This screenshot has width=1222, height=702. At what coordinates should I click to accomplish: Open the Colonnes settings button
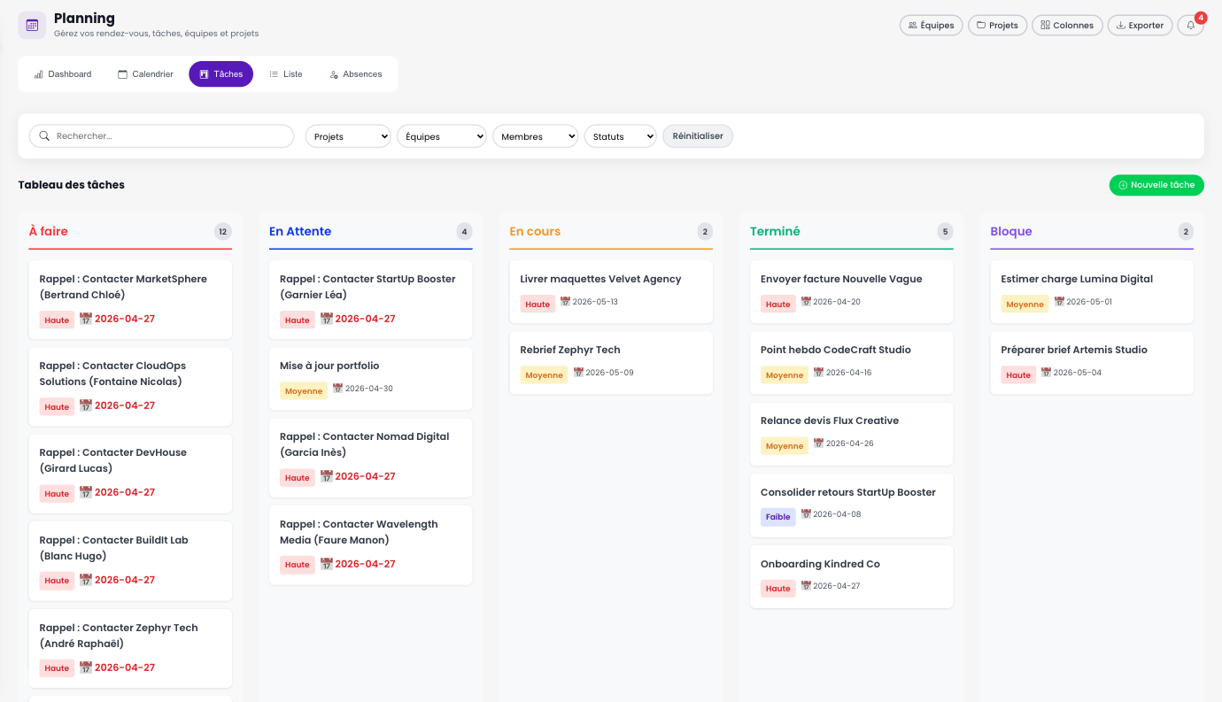(x=1067, y=26)
